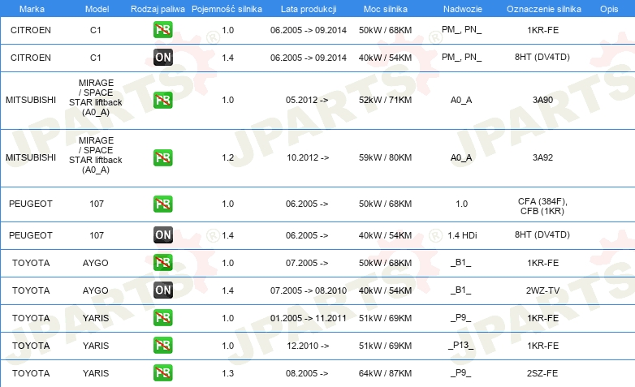Click engine code 2SZ-FE
The width and height of the screenshot is (635, 387).
542,373
